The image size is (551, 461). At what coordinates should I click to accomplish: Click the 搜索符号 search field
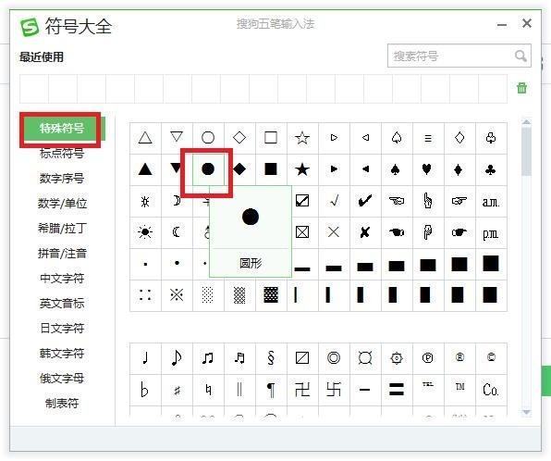coord(459,56)
